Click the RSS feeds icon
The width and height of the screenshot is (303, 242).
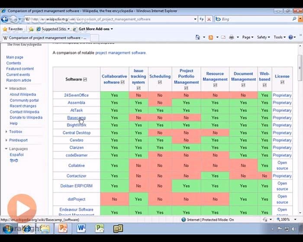tap(211, 38)
